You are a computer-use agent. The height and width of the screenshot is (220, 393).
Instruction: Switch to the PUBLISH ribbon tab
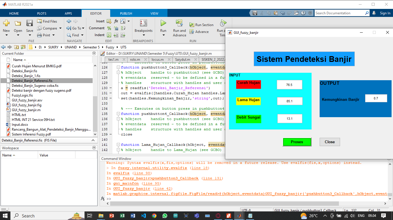point(126,13)
